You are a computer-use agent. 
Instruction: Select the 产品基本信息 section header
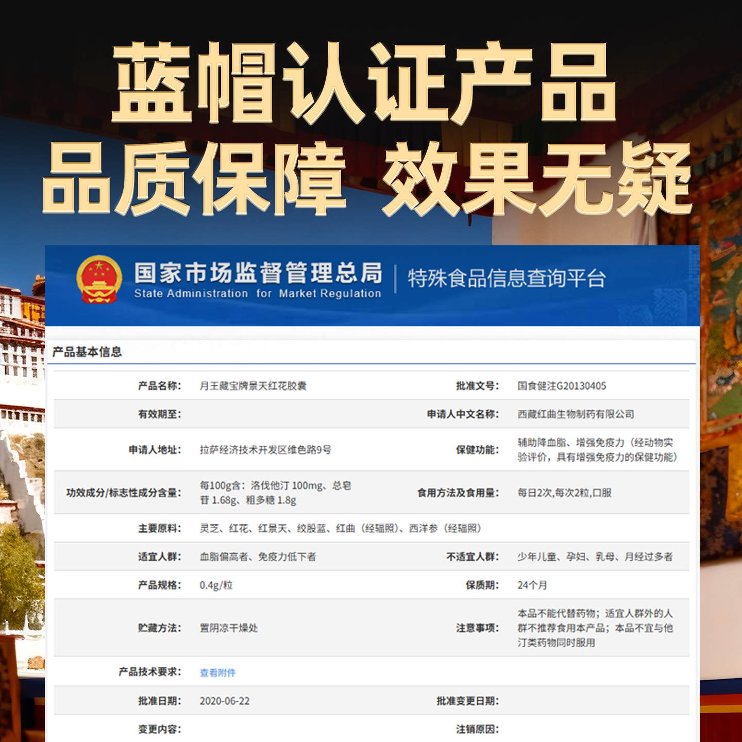(x=87, y=352)
